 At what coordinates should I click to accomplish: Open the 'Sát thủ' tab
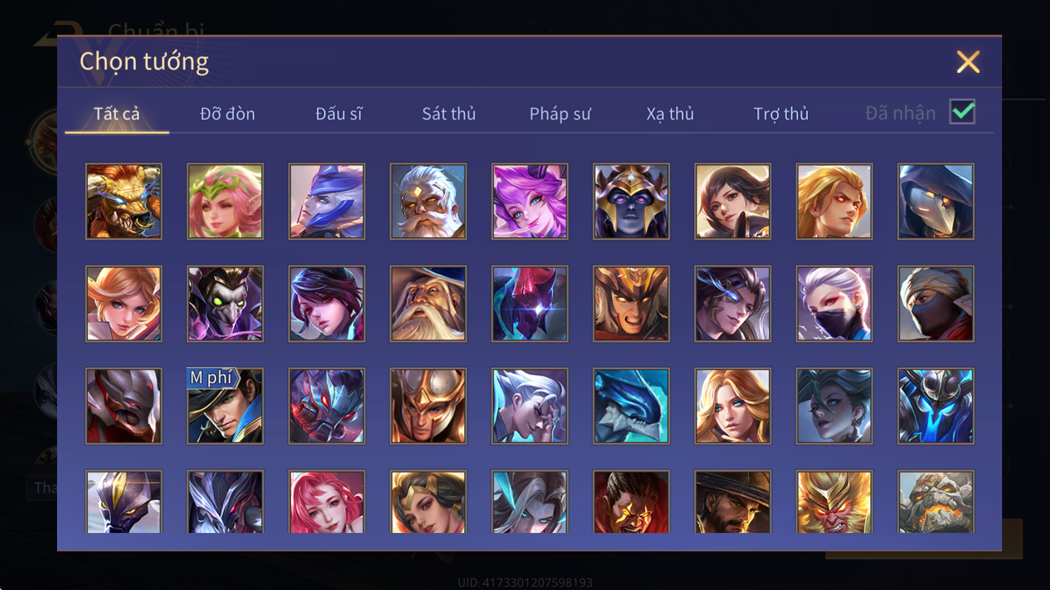point(449,113)
